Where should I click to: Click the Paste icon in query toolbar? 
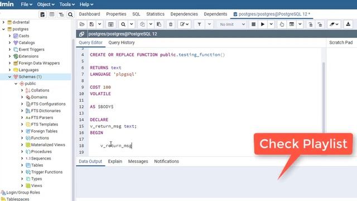(159, 24)
